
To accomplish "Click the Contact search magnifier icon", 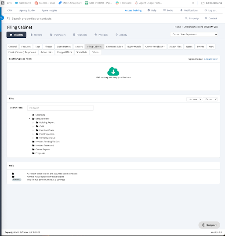I will coord(206,18).
